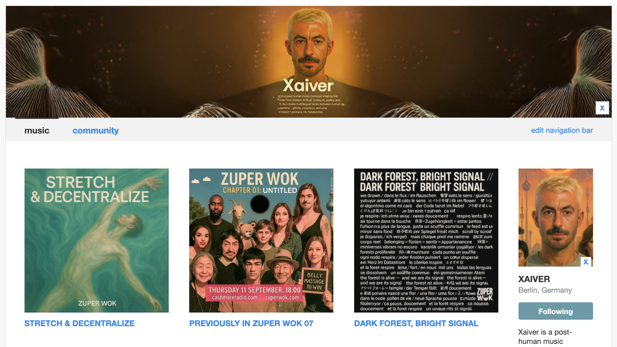This screenshot has width=617, height=347.
Task: Click the edit navigation bar link
Action: click(x=562, y=130)
